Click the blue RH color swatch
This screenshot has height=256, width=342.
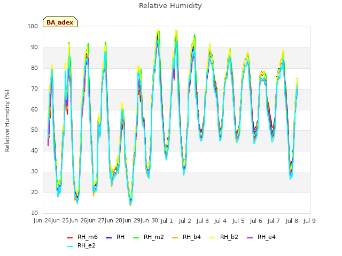pyautogui.click(x=108, y=238)
